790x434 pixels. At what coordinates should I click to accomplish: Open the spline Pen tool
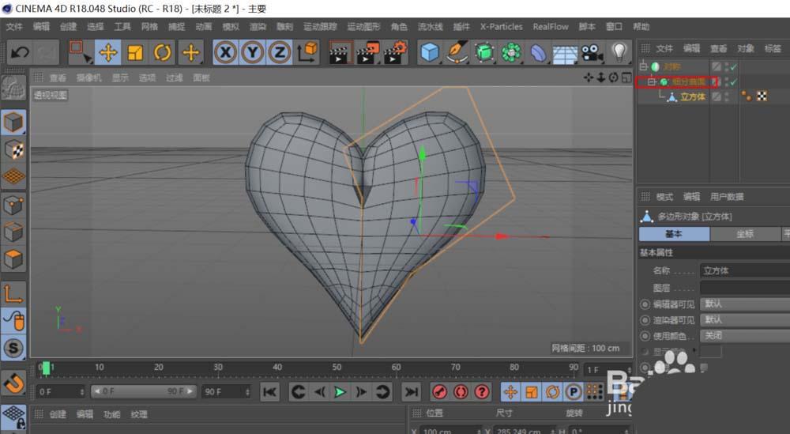457,53
